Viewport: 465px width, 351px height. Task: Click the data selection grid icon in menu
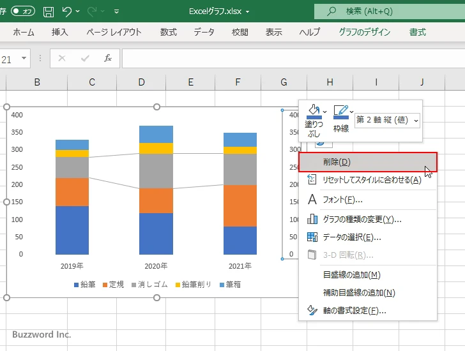click(312, 237)
